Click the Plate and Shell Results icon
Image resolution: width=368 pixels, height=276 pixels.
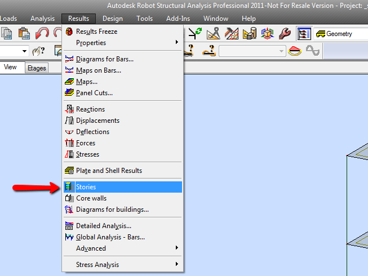click(69, 171)
